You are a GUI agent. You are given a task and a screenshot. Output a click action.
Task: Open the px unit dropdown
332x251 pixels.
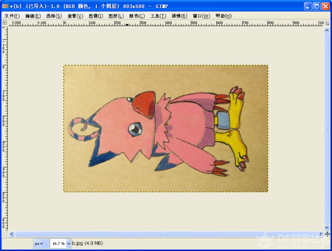pos(41,243)
